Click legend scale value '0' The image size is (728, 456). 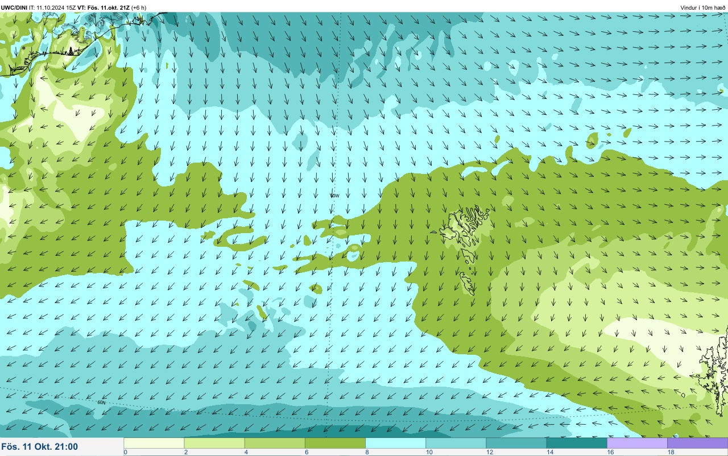coord(125,453)
